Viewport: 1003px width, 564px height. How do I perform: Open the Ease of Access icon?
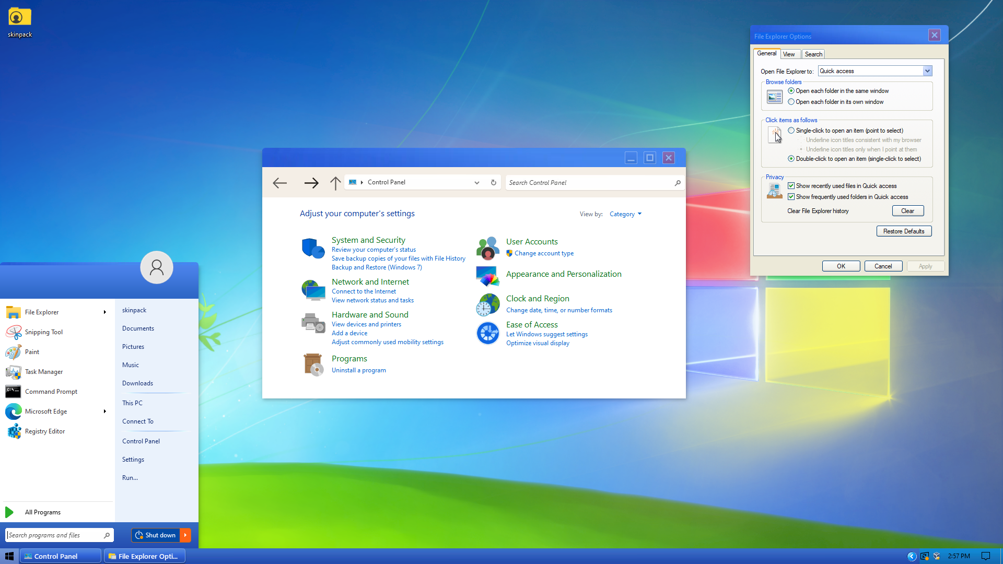(x=487, y=333)
